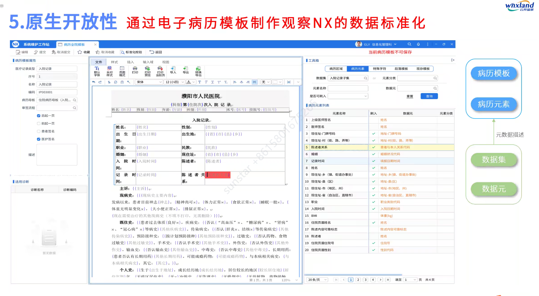Click the 描述 description text area

click(57, 155)
